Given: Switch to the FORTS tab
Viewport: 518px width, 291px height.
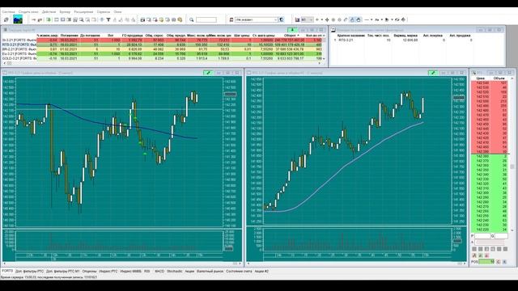Looking at the screenshot, I should point(7,272).
